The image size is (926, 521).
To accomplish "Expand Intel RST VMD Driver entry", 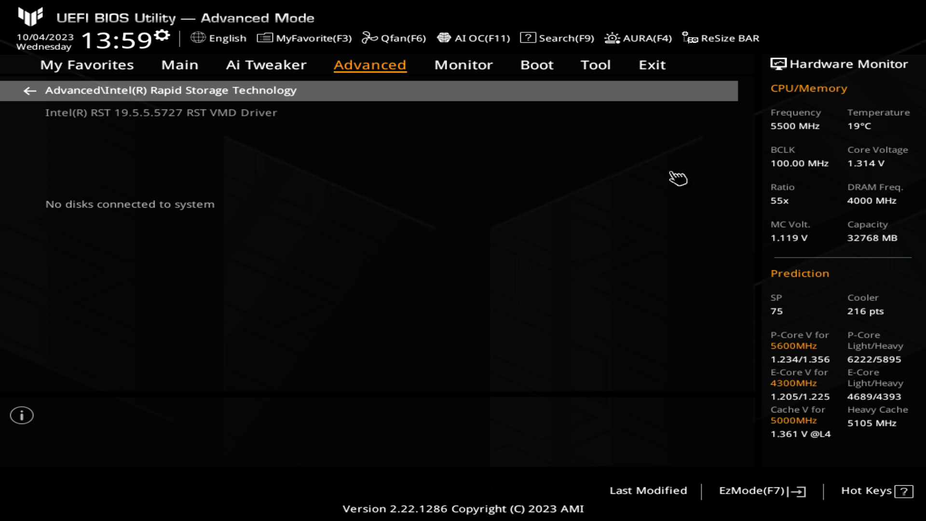I will pos(161,112).
